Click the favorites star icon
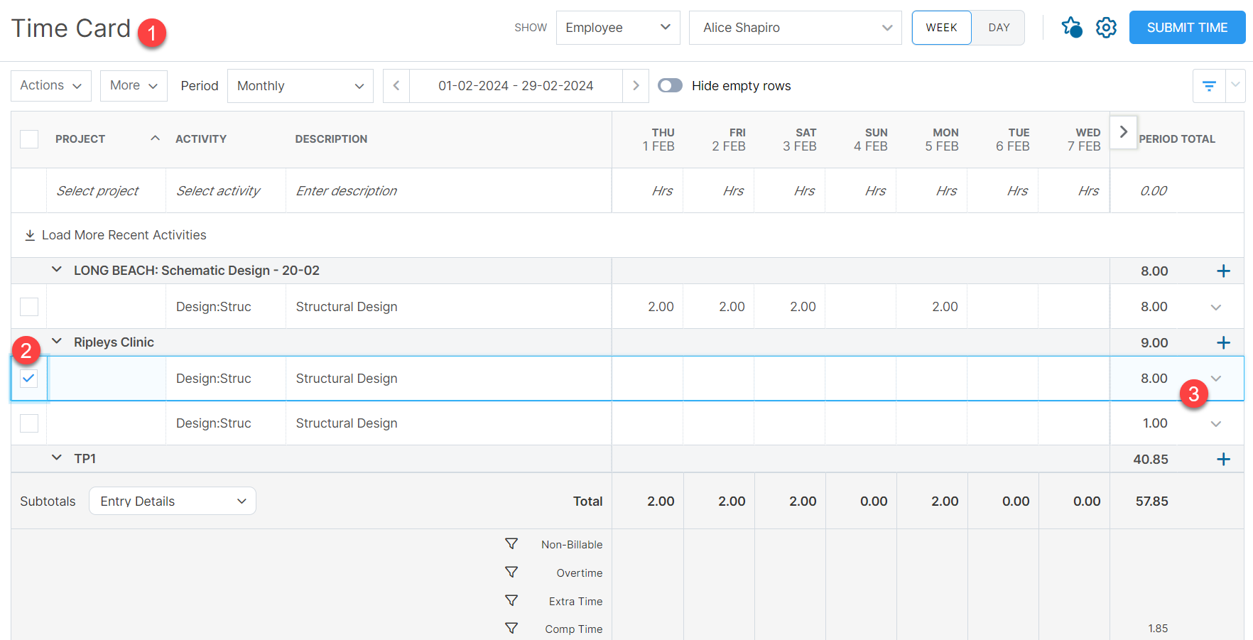1253x640 pixels. pyautogui.click(x=1071, y=27)
